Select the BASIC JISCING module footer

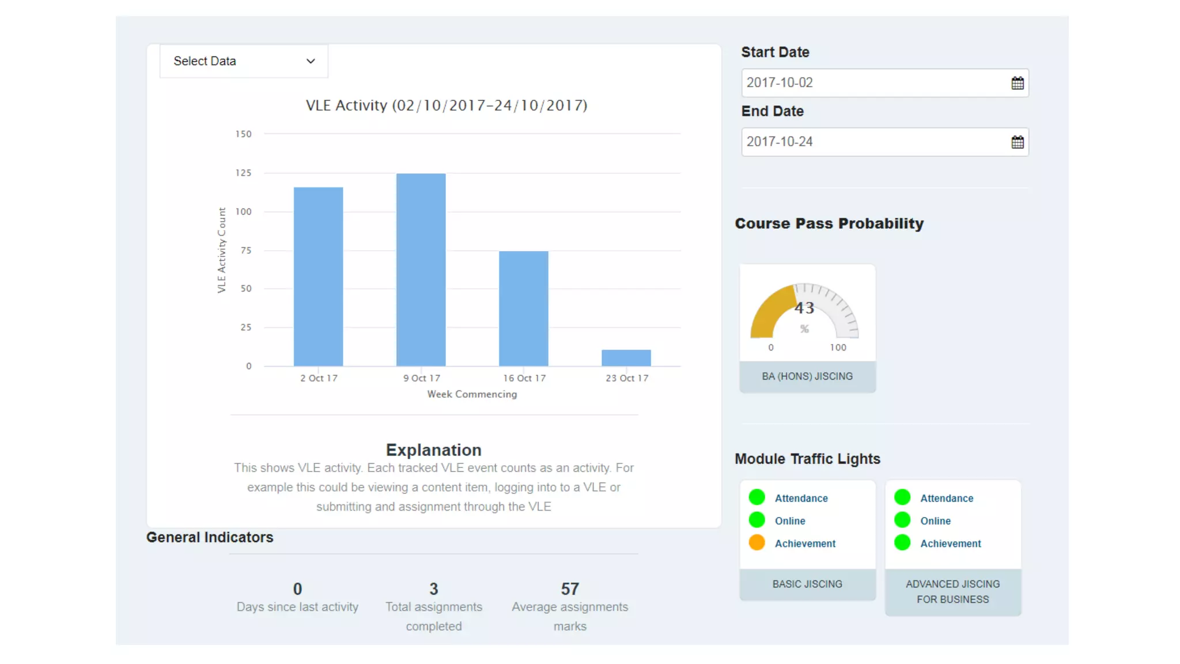point(807,584)
